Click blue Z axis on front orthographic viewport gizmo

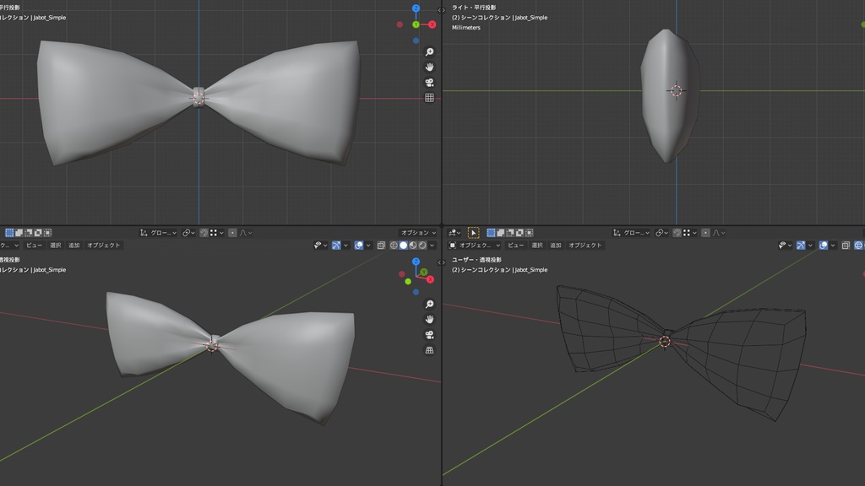(x=416, y=8)
